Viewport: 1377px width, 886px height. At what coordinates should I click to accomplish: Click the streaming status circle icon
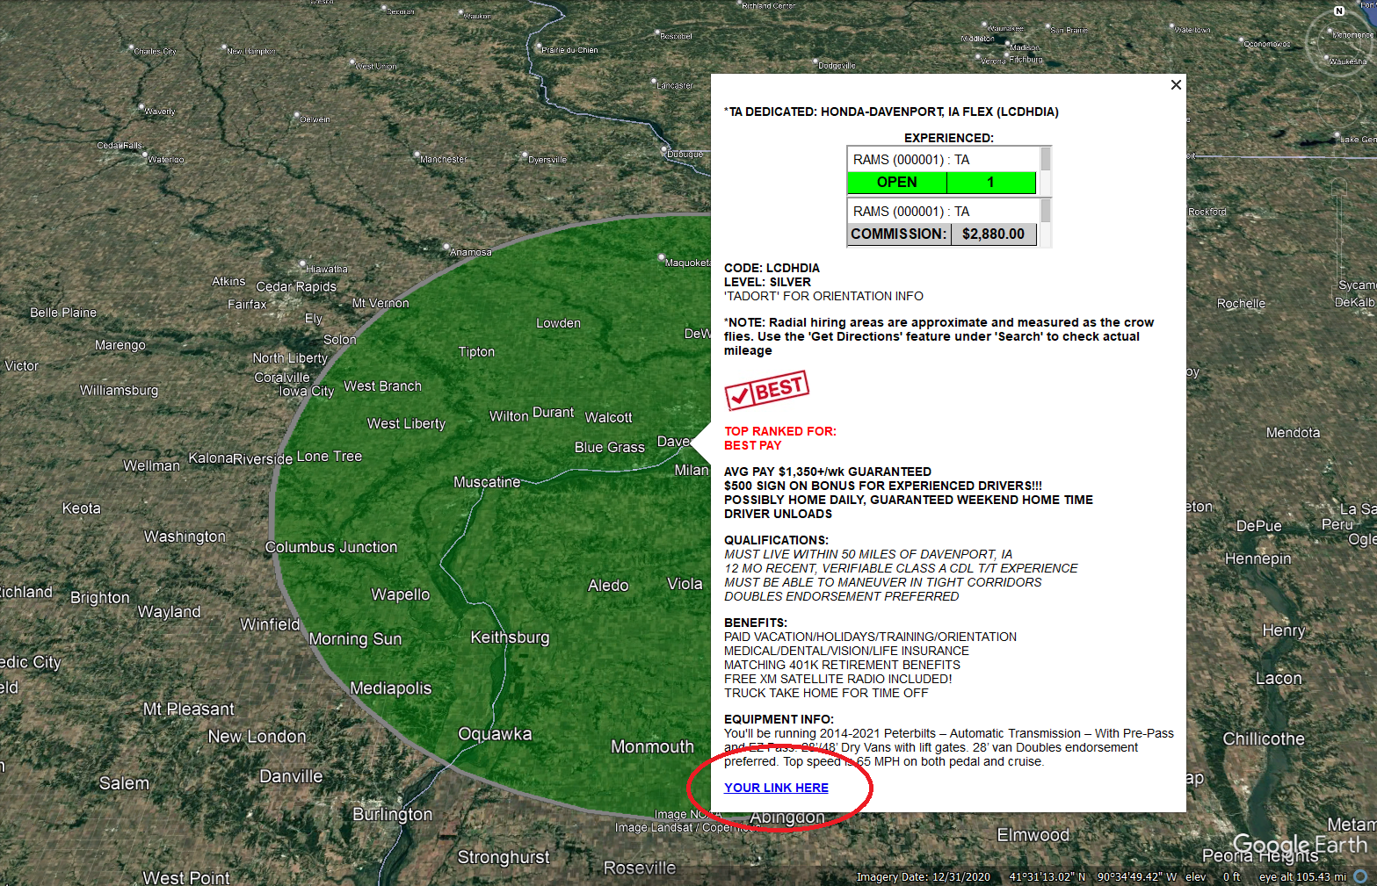click(x=1360, y=876)
